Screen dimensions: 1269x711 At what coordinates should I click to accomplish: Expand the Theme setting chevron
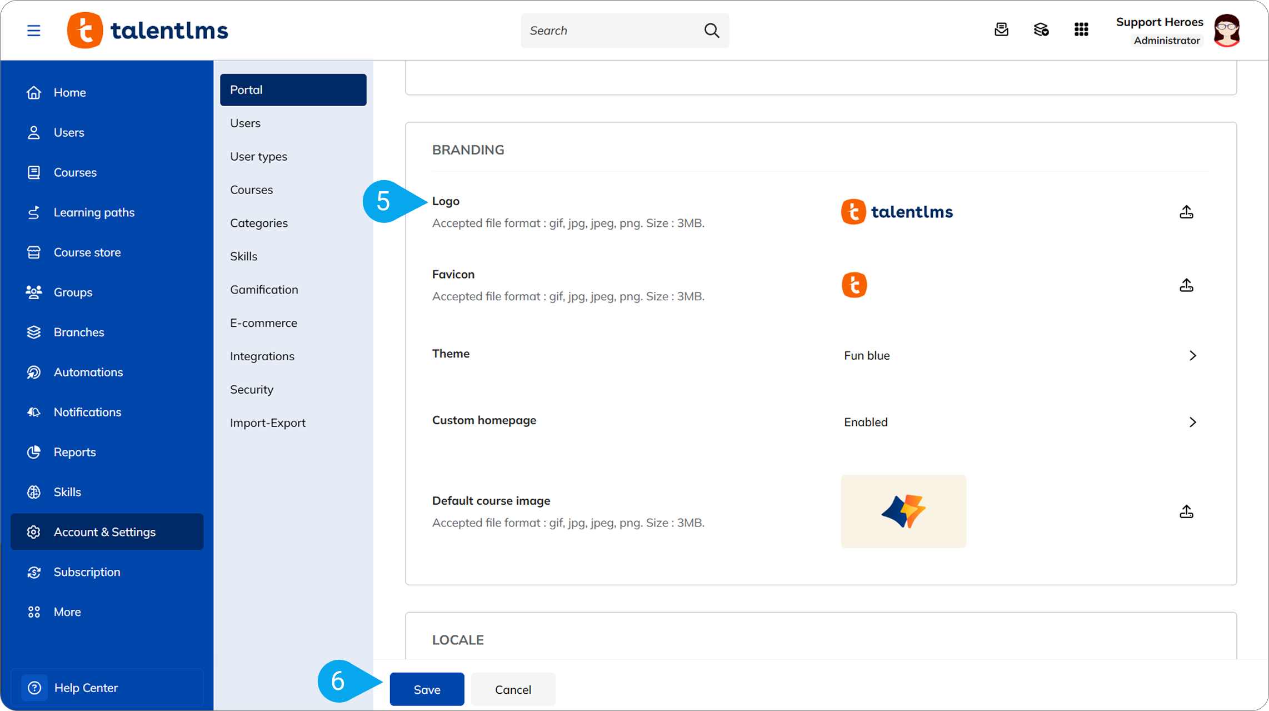pos(1192,356)
